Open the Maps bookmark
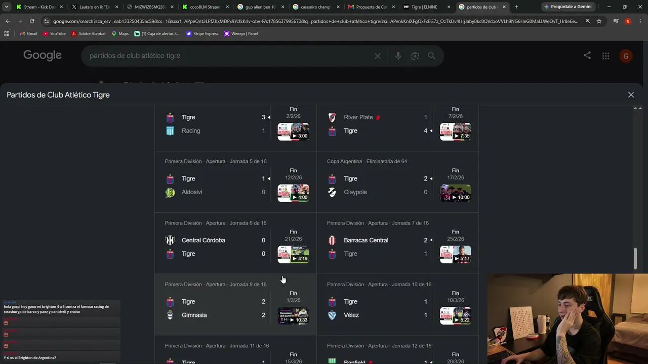The image size is (648, 364). [120, 34]
